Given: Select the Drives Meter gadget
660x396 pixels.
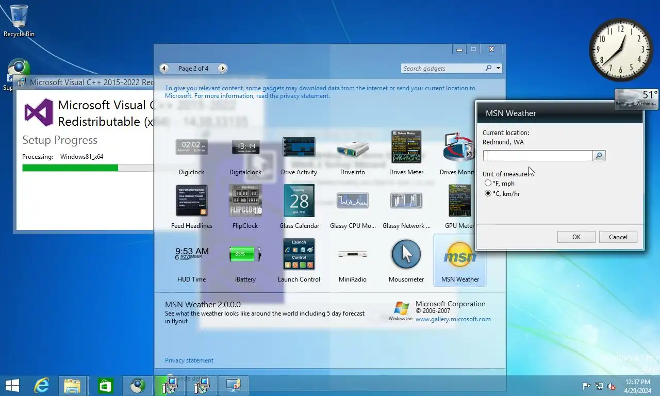Looking at the screenshot, I should pos(406,147).
